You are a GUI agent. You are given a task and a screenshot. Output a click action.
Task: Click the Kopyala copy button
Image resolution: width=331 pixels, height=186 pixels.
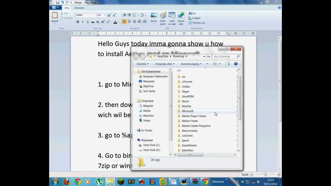[66, 18]
